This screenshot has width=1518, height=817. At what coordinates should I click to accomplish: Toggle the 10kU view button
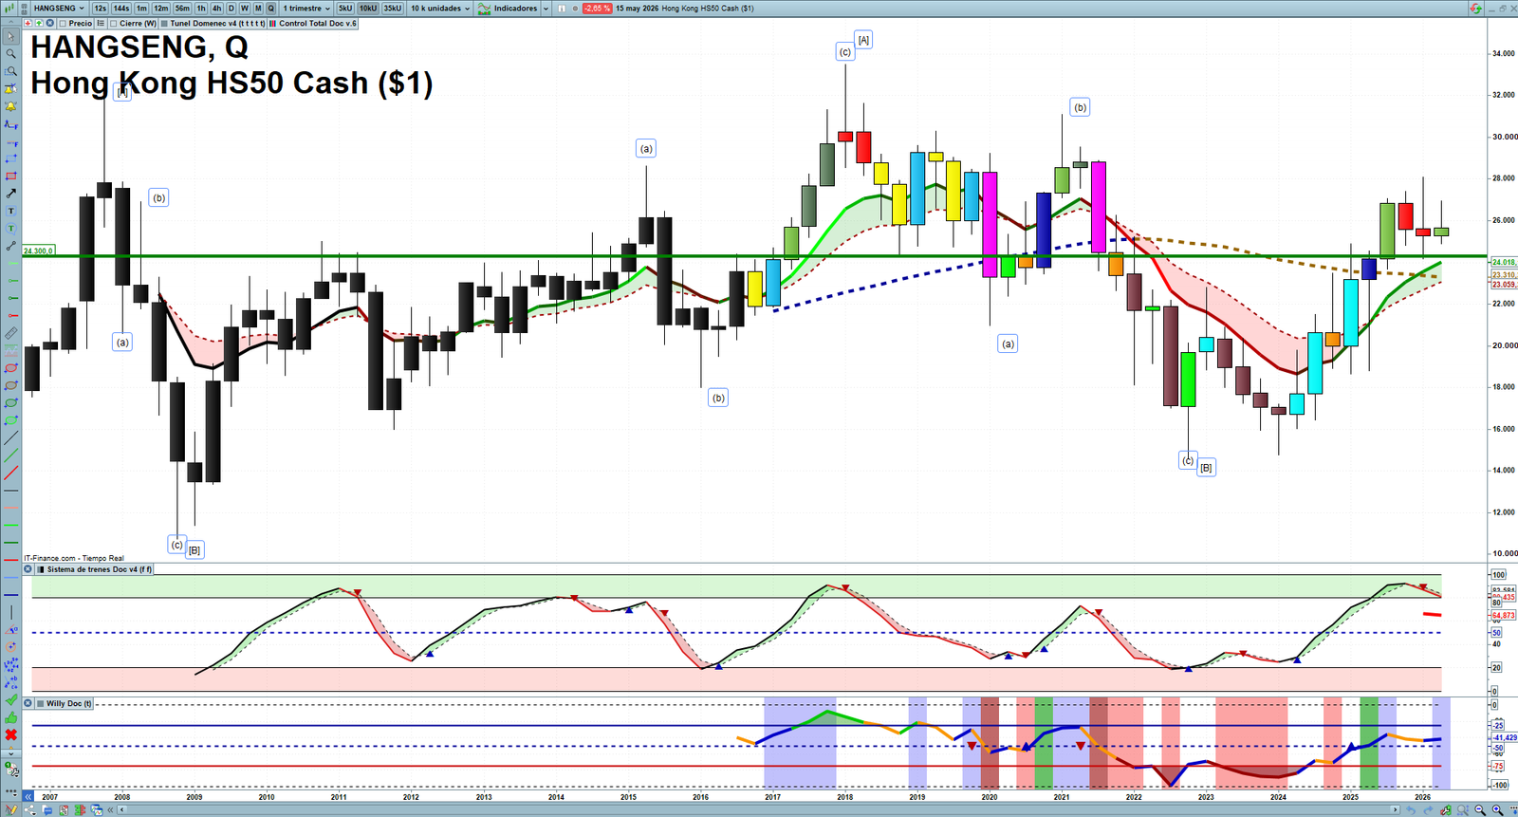(367, 9)
